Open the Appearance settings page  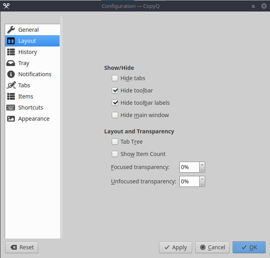[32, 119]
